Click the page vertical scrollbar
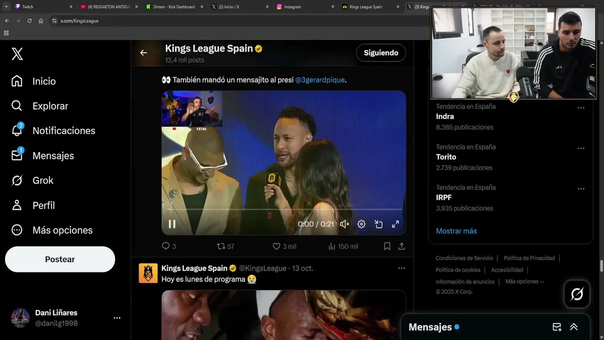Screen dimensions: 604x340 click(x=601, y=266)
